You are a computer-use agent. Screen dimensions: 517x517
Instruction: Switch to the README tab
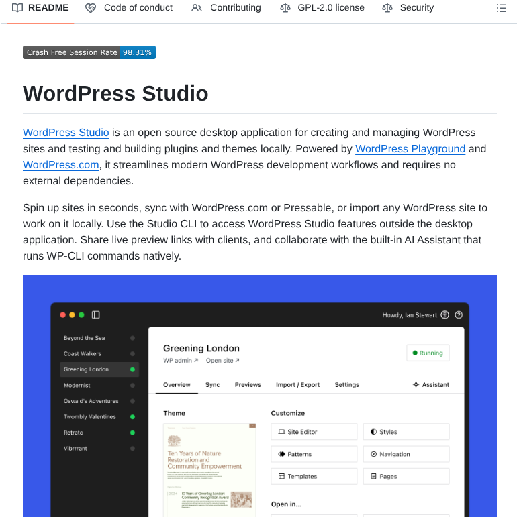tap(40, 8)
